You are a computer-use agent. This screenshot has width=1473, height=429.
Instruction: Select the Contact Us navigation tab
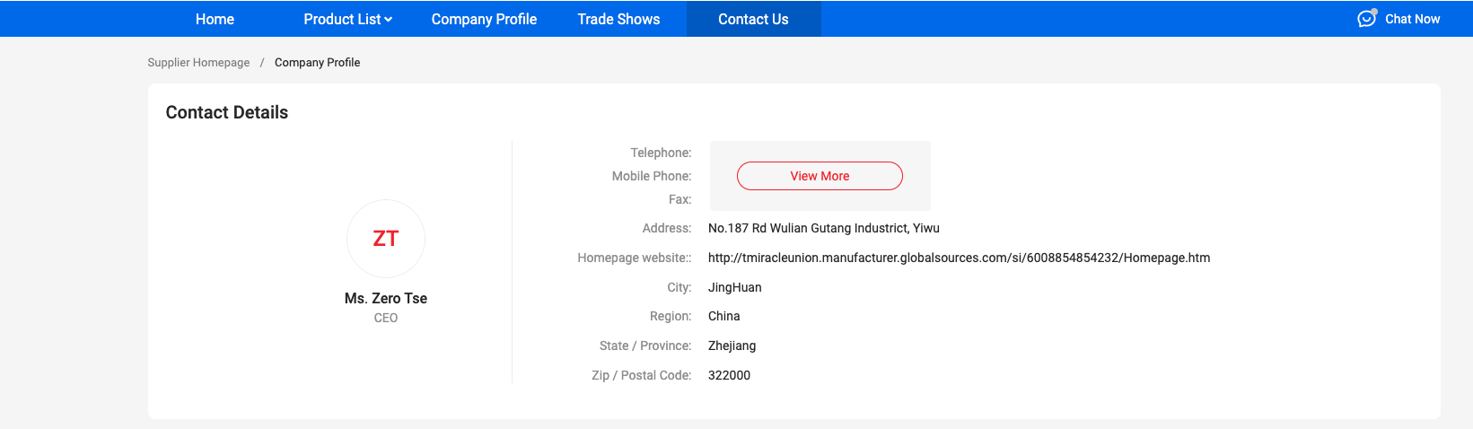(x=753, y=19)
